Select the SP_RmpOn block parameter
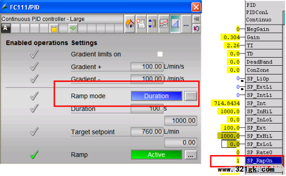 [x=264, y=160]
